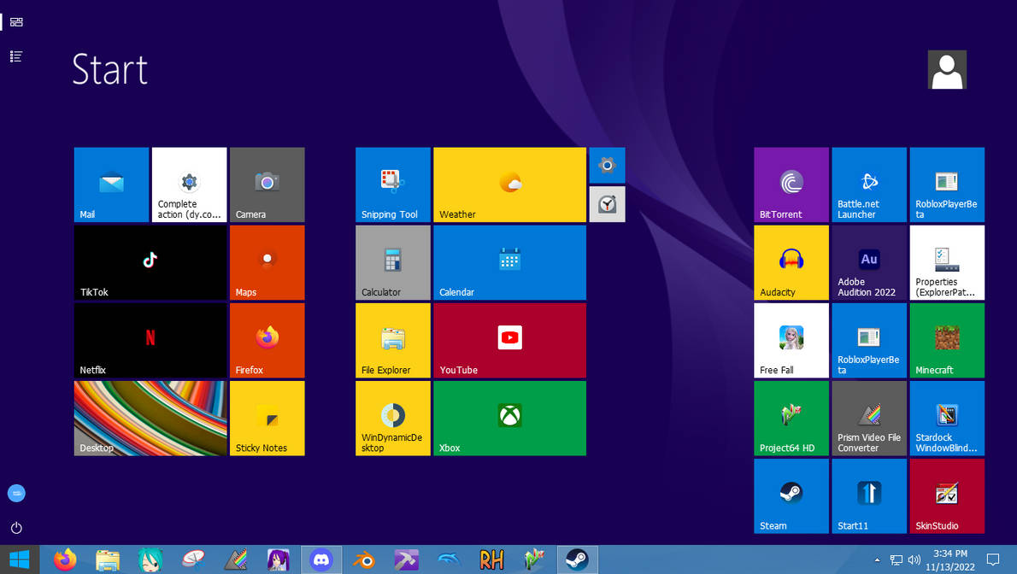
Task: Open the round blue Start11 settings button
Action: 16,494
